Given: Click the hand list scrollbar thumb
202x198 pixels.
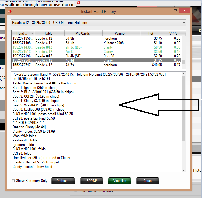Looking at the screenshot, I should click(x=184, y=62).
